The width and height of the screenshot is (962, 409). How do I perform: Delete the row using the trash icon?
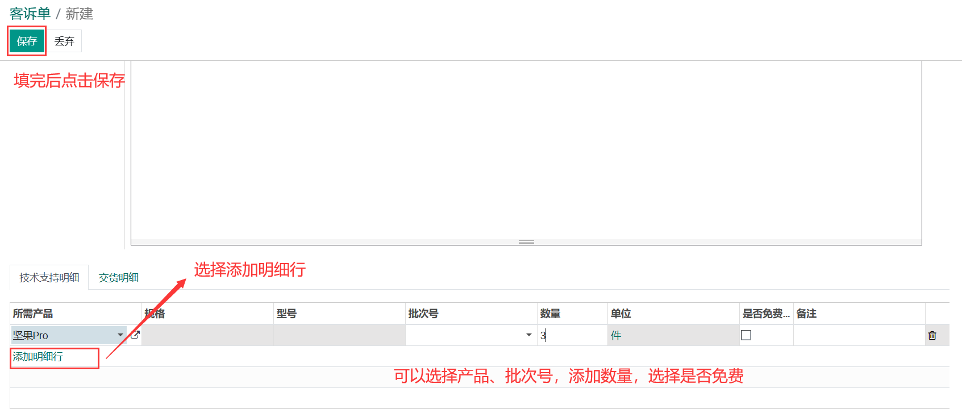pyautogui.click(x=932, y=336)
